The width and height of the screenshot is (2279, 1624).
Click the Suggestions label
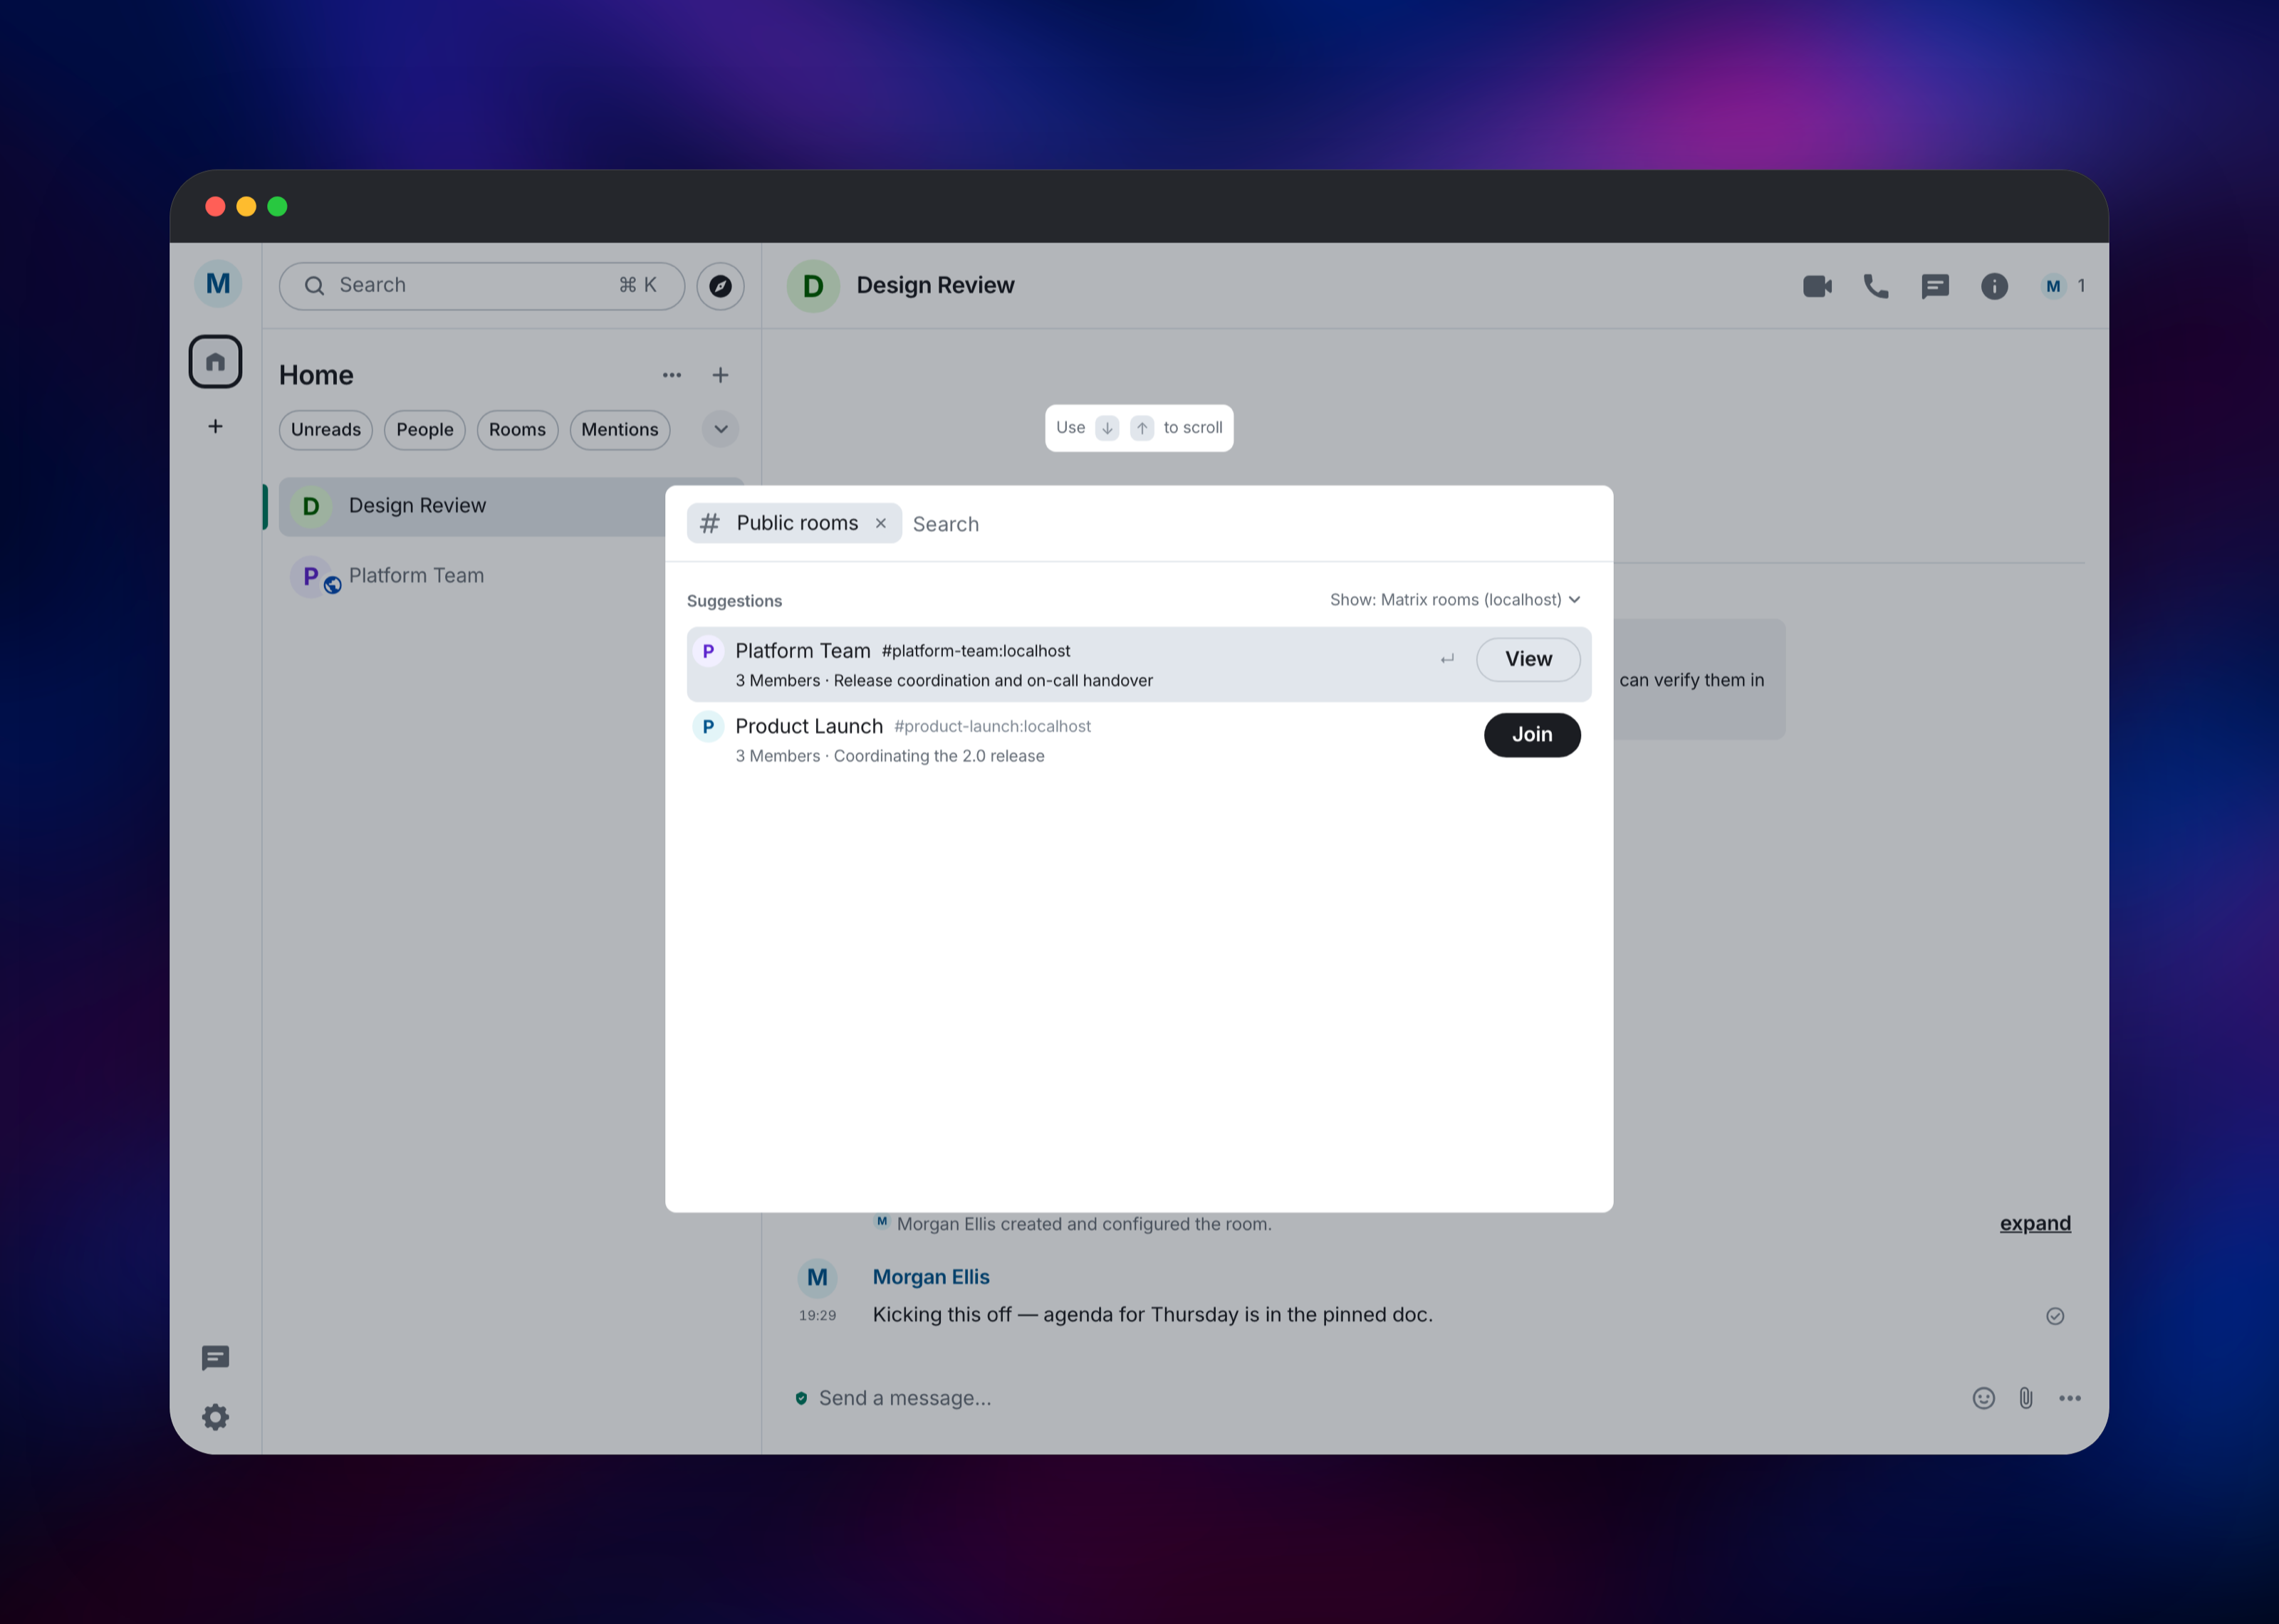point(734,601)
